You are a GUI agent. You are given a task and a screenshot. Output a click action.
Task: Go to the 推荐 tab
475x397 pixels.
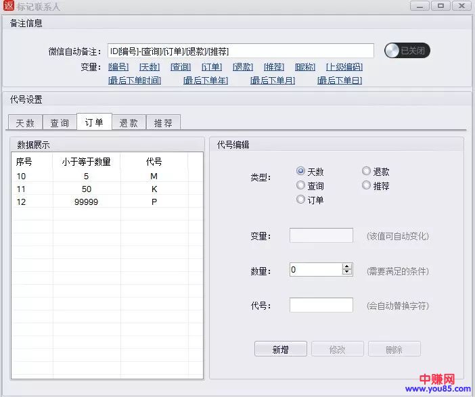point(163,122)
